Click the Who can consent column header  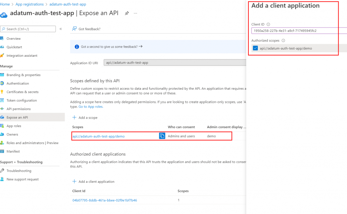tap(181, 127)
